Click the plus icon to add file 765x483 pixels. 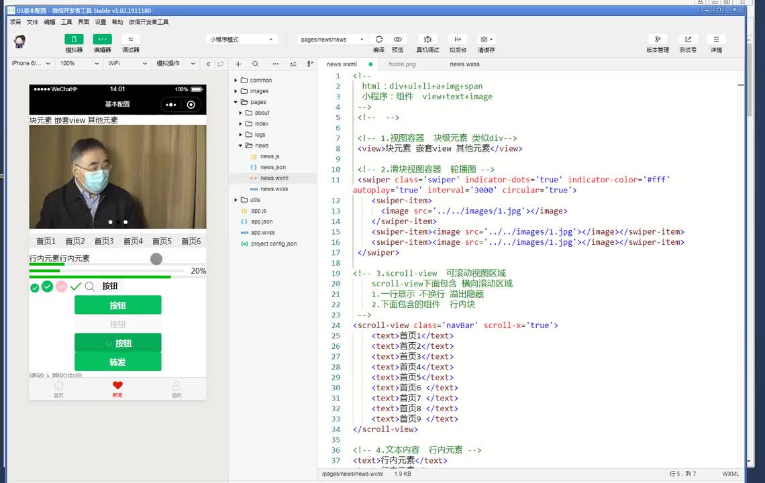point(238,64)
